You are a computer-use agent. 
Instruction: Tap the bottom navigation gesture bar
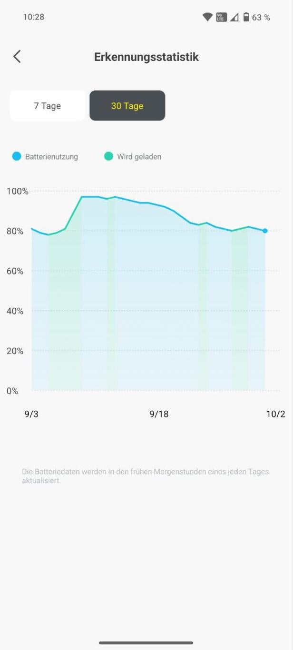(146, 643)
